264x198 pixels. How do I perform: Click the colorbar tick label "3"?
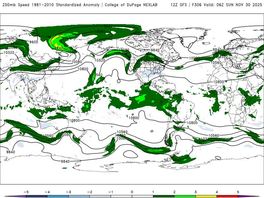click(x=195, y=192)
